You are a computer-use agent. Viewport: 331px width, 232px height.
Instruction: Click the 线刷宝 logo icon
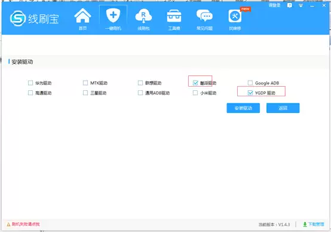click(x=18, y=19)
